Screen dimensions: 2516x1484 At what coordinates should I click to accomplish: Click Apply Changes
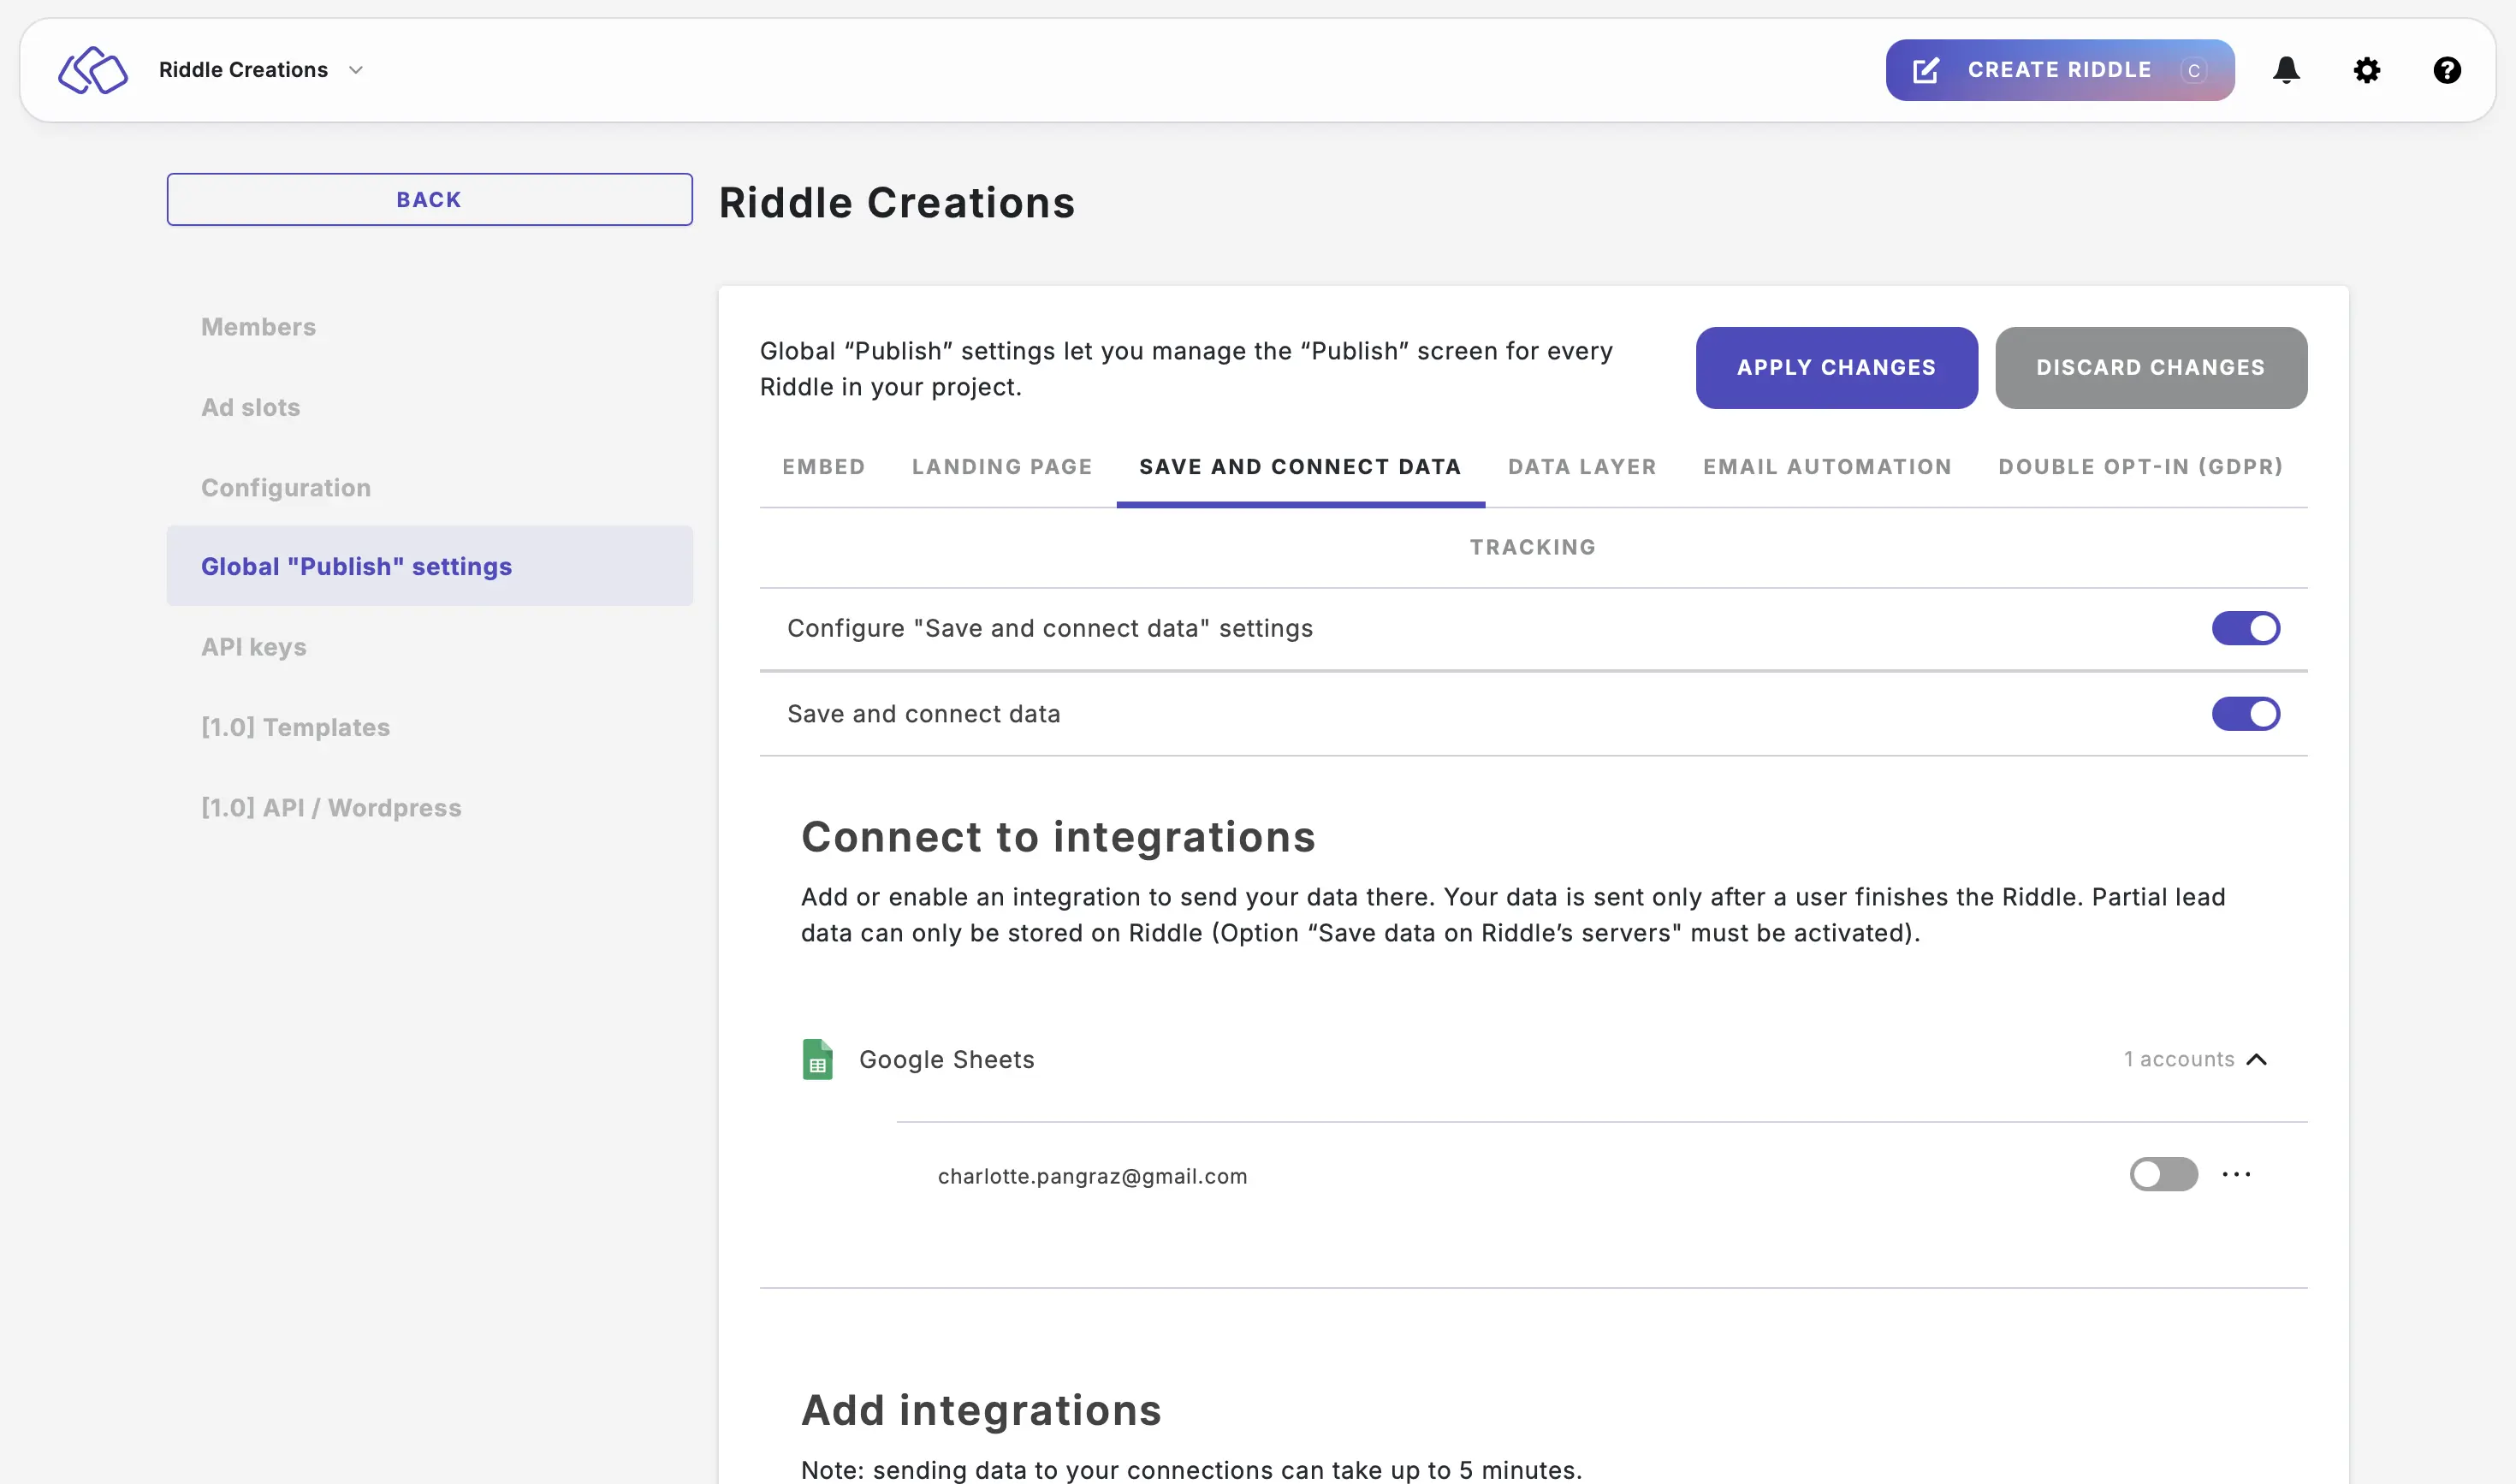point(1836,367)
